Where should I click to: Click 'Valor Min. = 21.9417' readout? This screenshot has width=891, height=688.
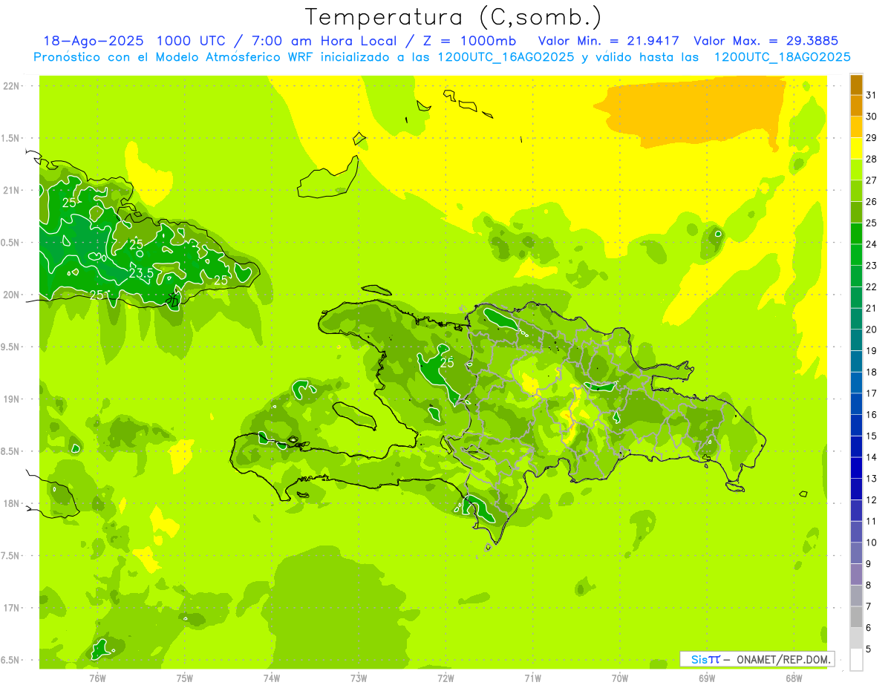pyautogui.click(x=608, y=41)
